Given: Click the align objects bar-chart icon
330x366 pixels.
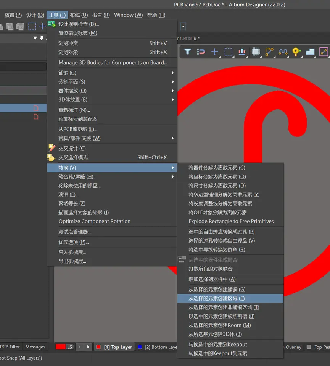Looking at the screenshot, I should [242, 52].
